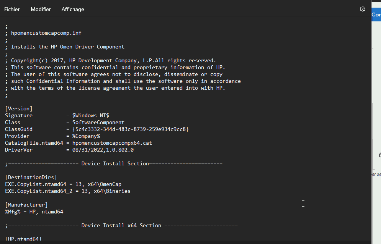The height and width of the screenshot is (244, 381).
Task: Click the blue "Con" button at right edge
Action: (376, 15)
